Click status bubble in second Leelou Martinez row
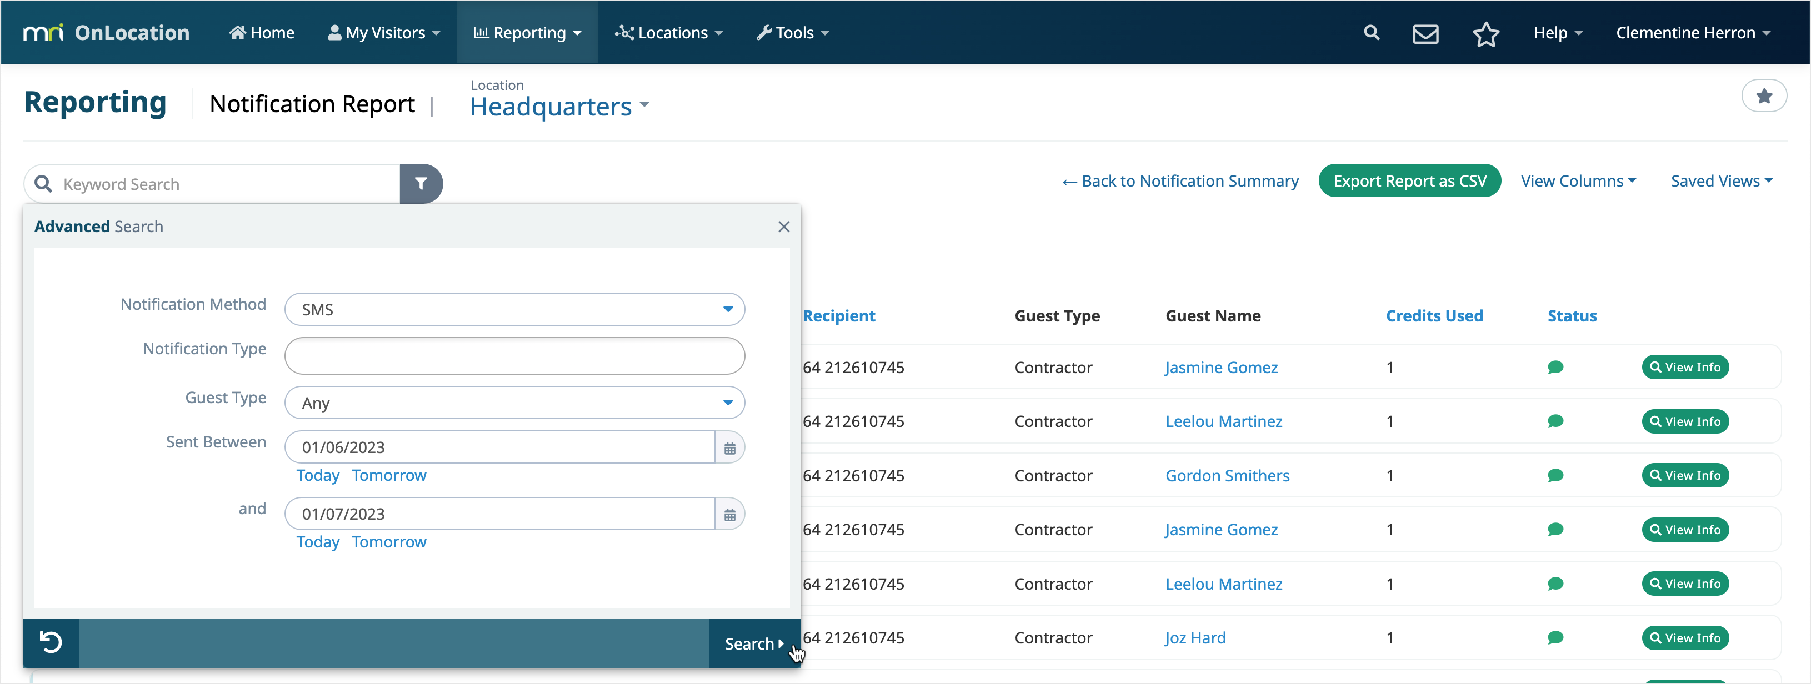Viewport: 1811px width, 684px height. click(1555, 584)
